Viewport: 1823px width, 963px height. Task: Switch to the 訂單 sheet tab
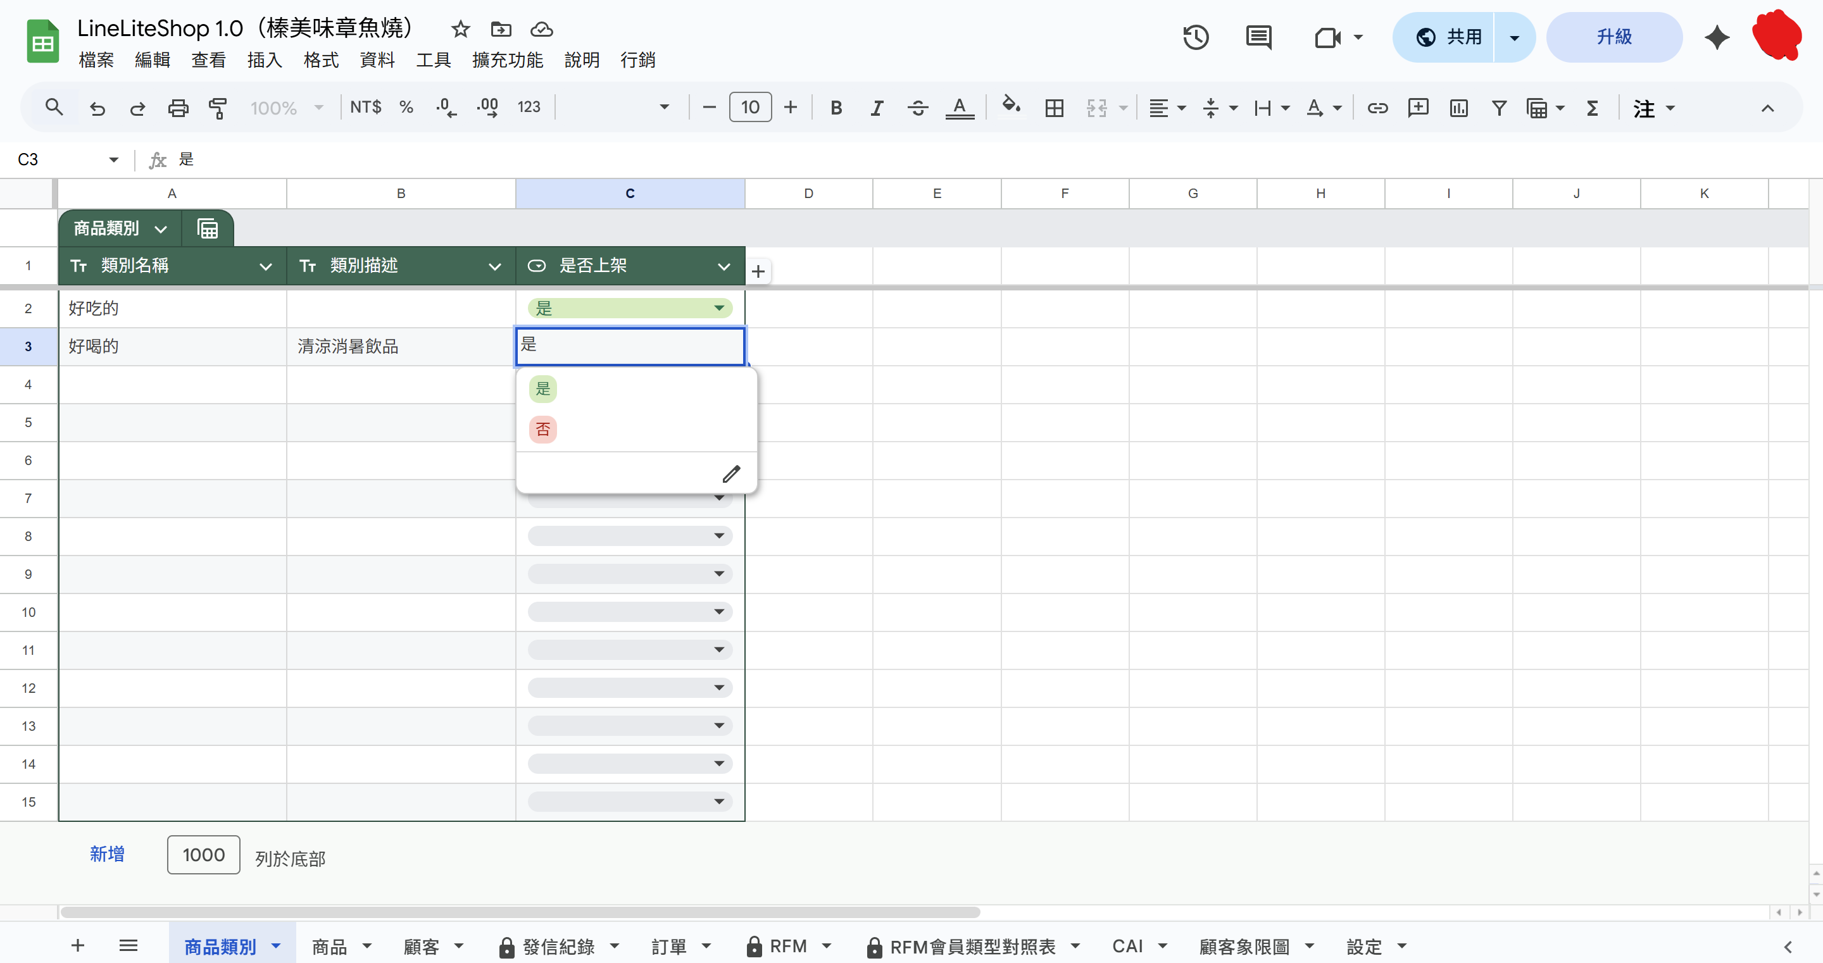[x=669, y=946]
